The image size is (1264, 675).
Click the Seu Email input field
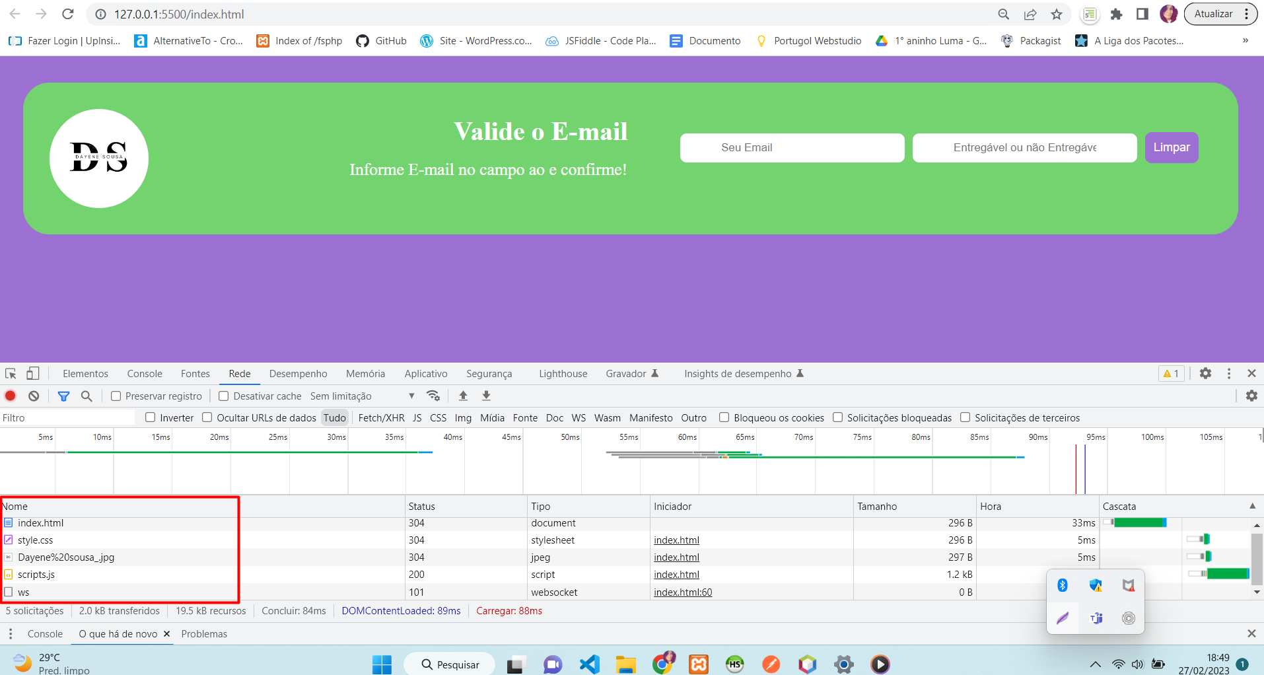click(792, 147)
